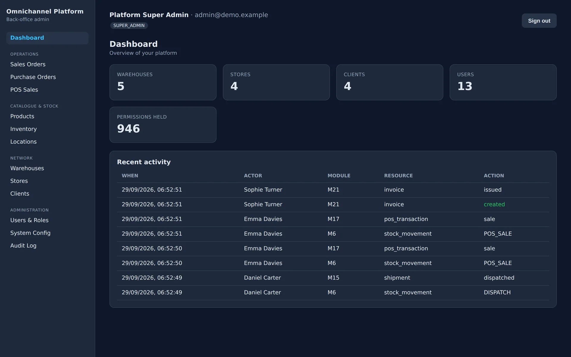The image size is (571, 357).
Task: Open Users & Roles administration
Action: [x=29, y=220]
